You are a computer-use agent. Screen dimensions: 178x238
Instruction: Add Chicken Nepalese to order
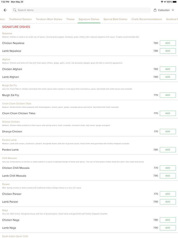tap(168, 43)
